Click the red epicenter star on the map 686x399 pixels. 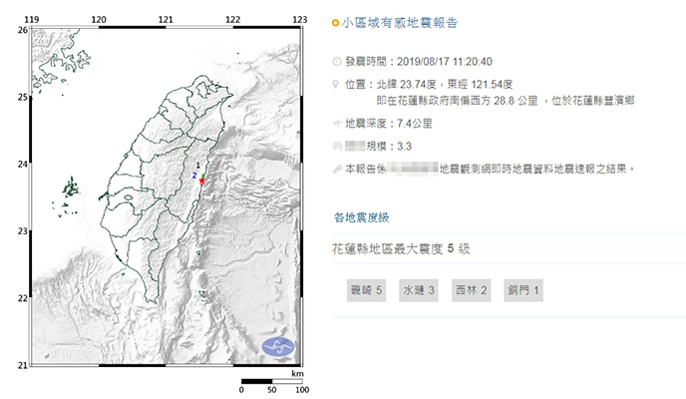click(202, 182)
